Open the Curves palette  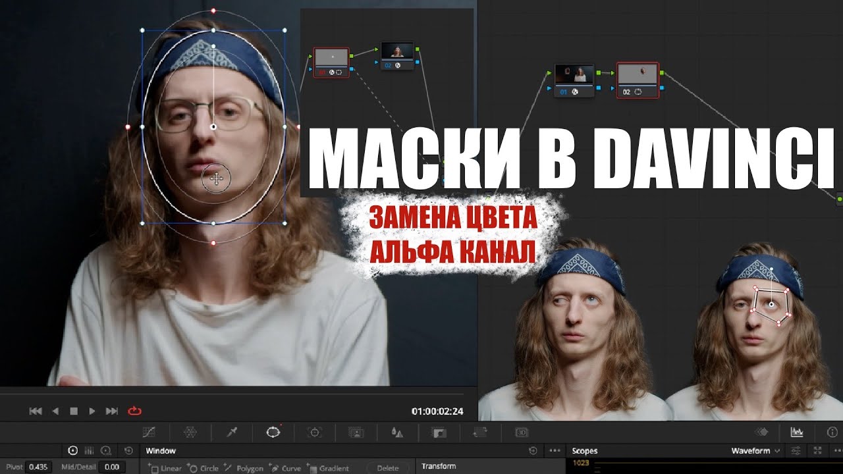click(149, 433)
